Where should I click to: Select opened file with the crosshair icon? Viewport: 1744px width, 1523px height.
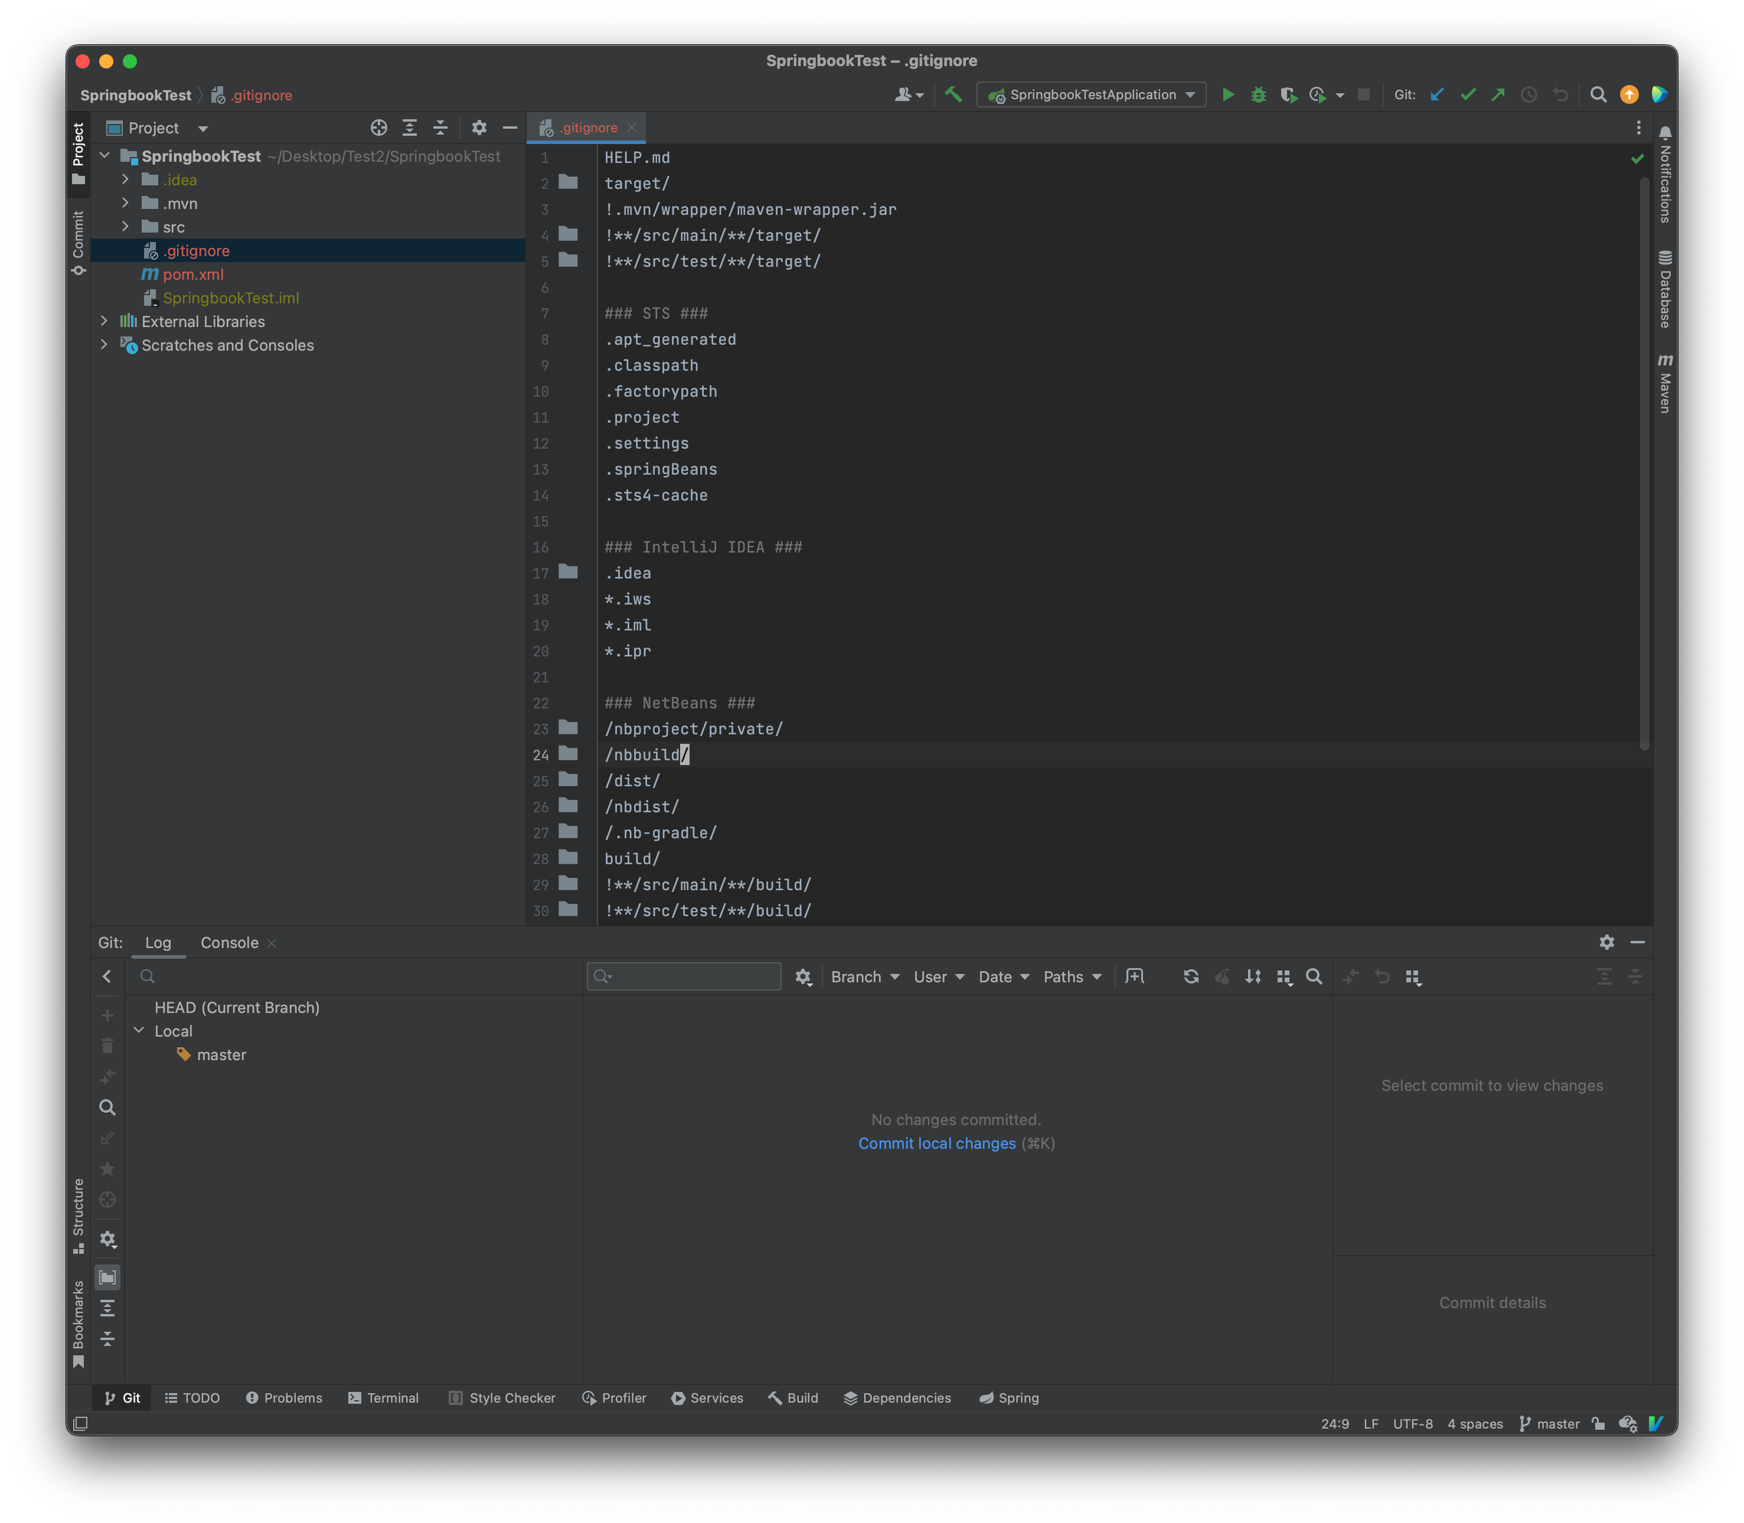pyautogui.click(x=379, y=128)
